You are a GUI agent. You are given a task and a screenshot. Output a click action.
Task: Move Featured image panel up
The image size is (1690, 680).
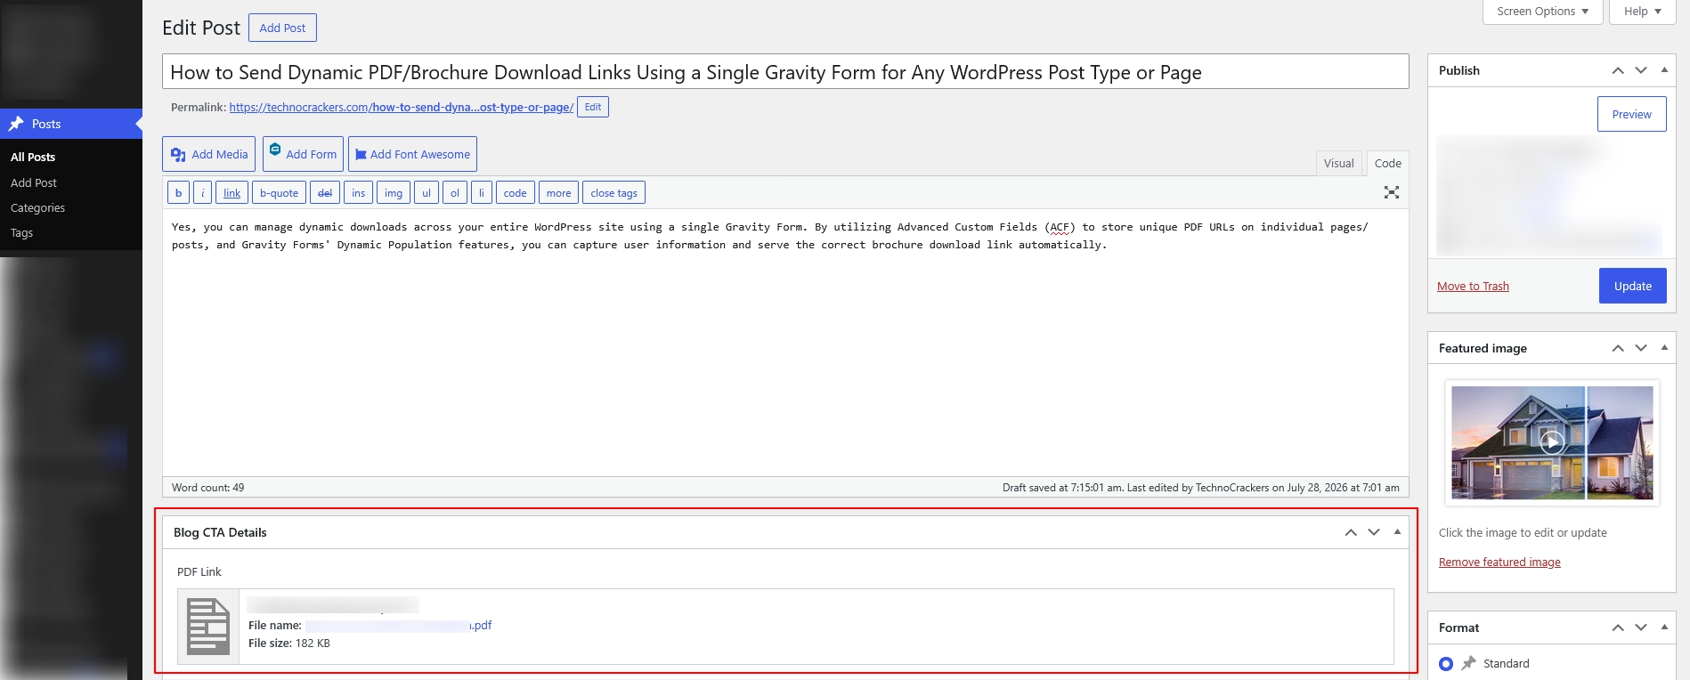(1618, 348)
